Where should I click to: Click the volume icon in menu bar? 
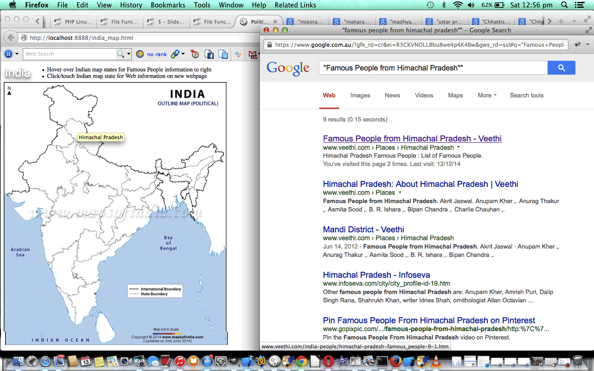(x=471, y=5)
